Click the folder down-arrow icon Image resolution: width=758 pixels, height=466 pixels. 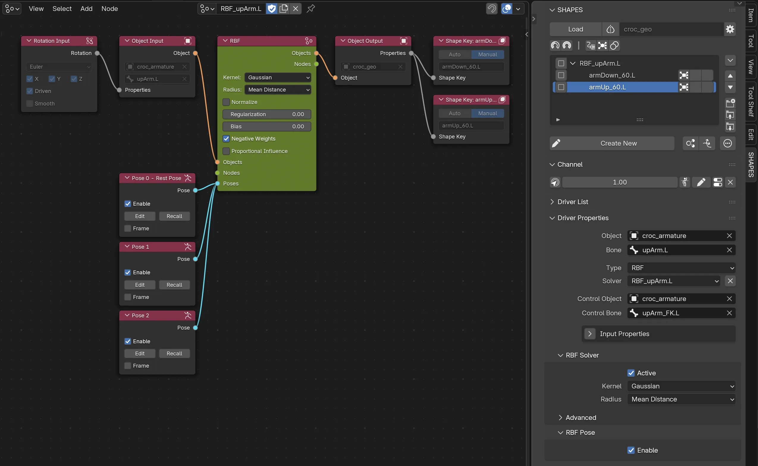click(x=730, y=127)
